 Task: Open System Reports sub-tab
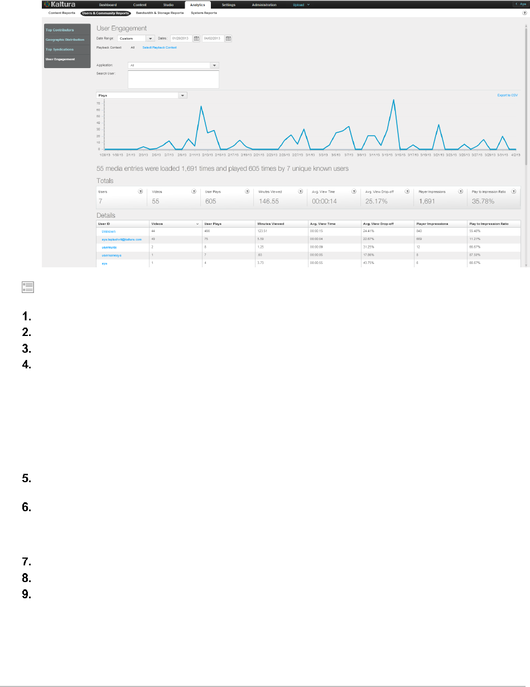pyautogui.click(x=204, y=12)
